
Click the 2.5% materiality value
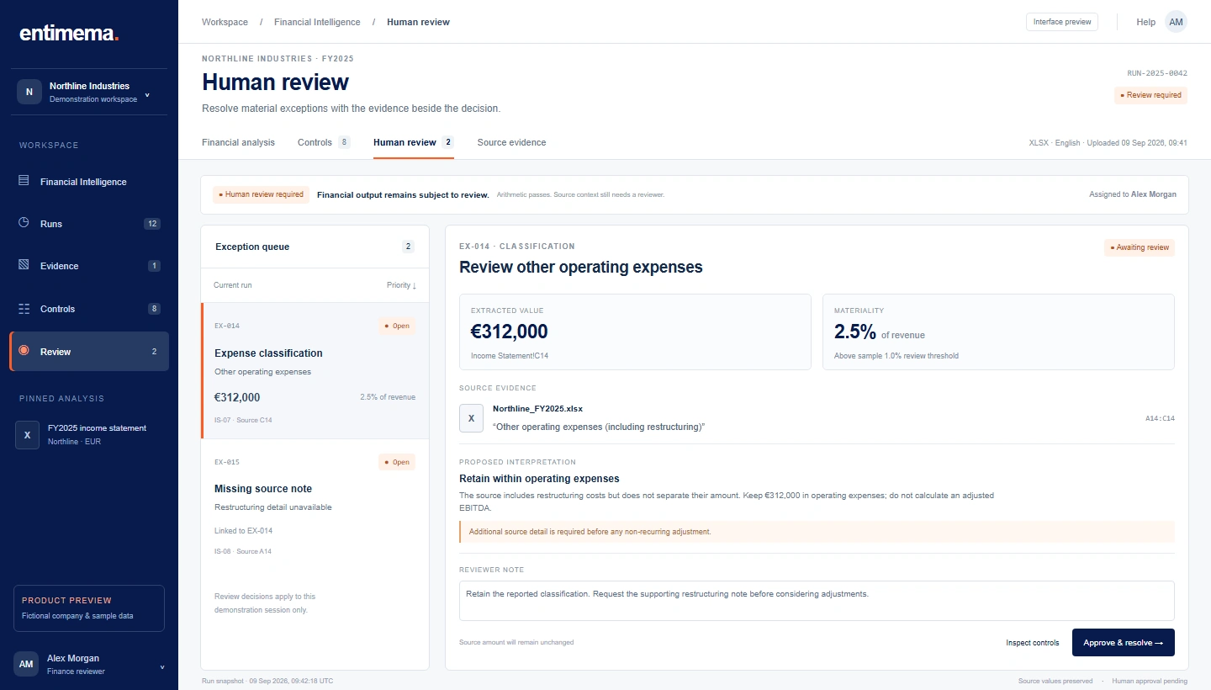855,332
